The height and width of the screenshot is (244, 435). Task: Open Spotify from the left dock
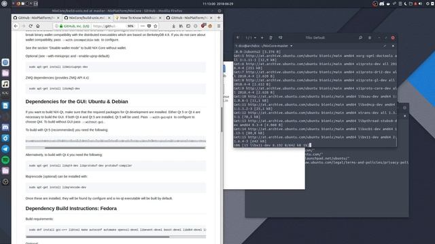pos(5,160)
